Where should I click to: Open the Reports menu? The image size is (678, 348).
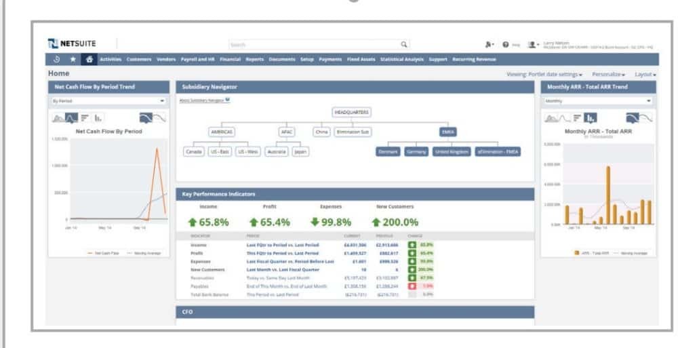pyautogui.click(x=255, y=60)
